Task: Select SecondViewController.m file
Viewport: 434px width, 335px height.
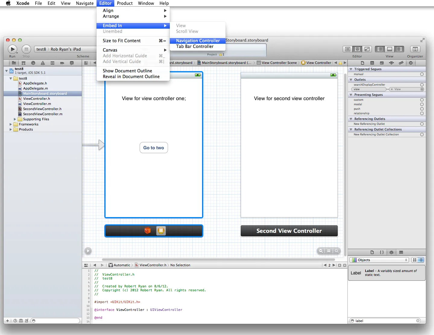Action: pyautogui.click(x=43, y=114)
